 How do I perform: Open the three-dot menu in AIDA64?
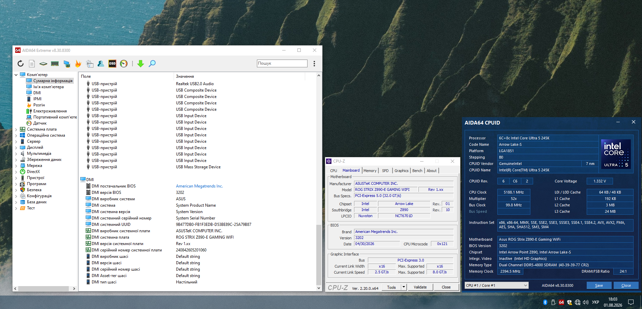[x=314, y=64]
